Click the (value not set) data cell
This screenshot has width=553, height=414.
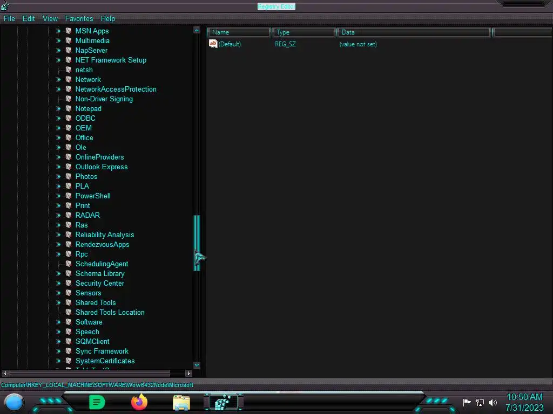click(x=358, y=44)
